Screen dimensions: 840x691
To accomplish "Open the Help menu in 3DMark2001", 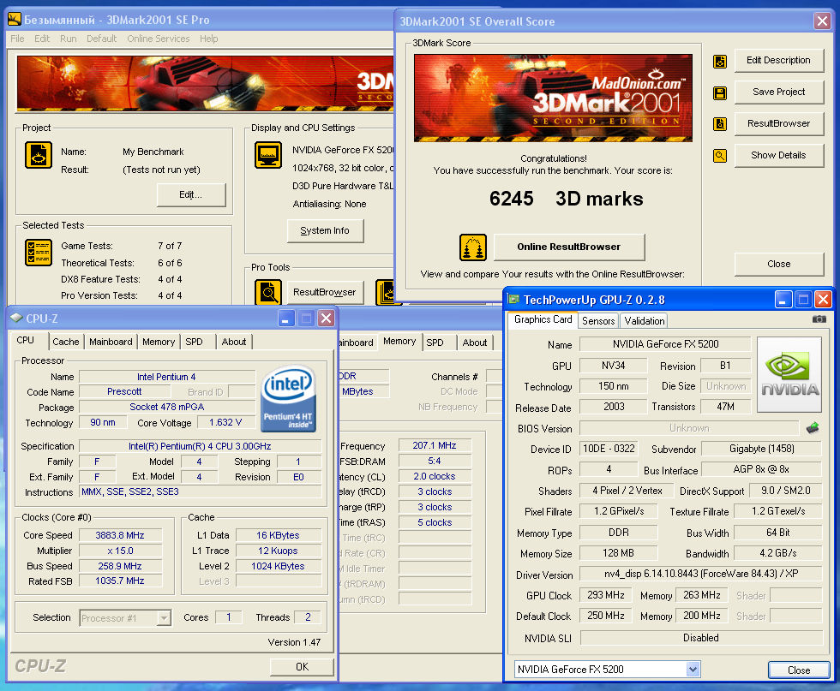I will [208, 39].
